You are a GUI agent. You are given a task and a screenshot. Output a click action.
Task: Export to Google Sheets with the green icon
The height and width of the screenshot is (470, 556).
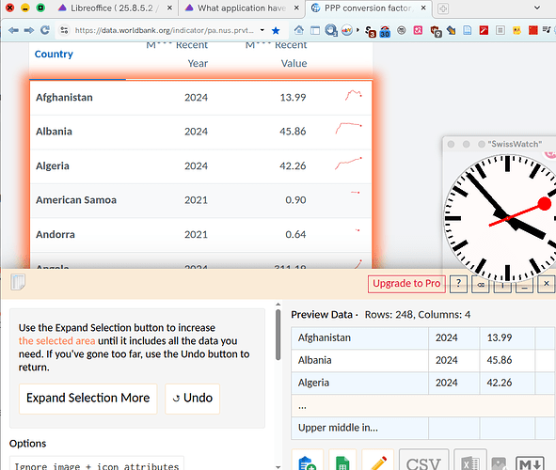pos(342,461)
